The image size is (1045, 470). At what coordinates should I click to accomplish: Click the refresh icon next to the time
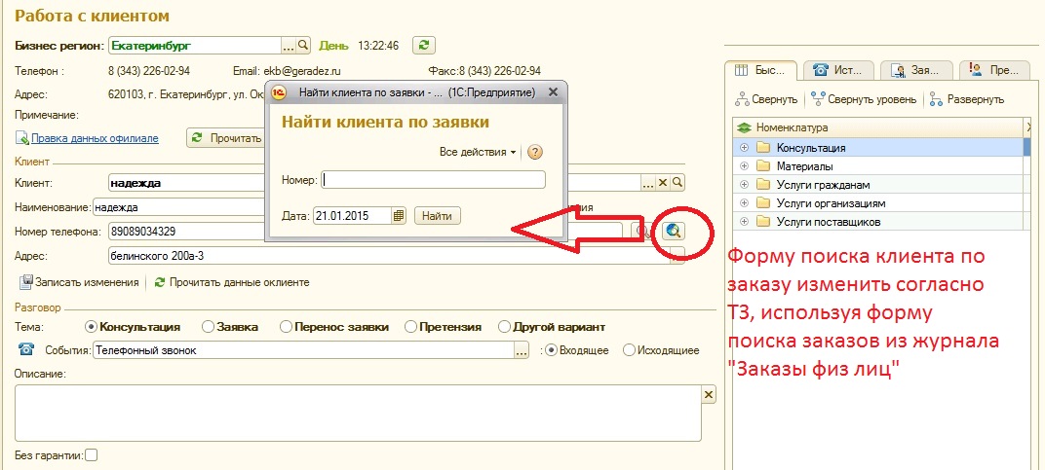tap(424, 45)
